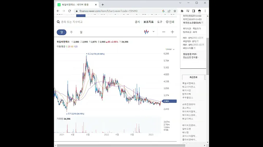263x147 pixels.
Task: Open the 보조지표 menu item
Action: (x=148, y=22)
